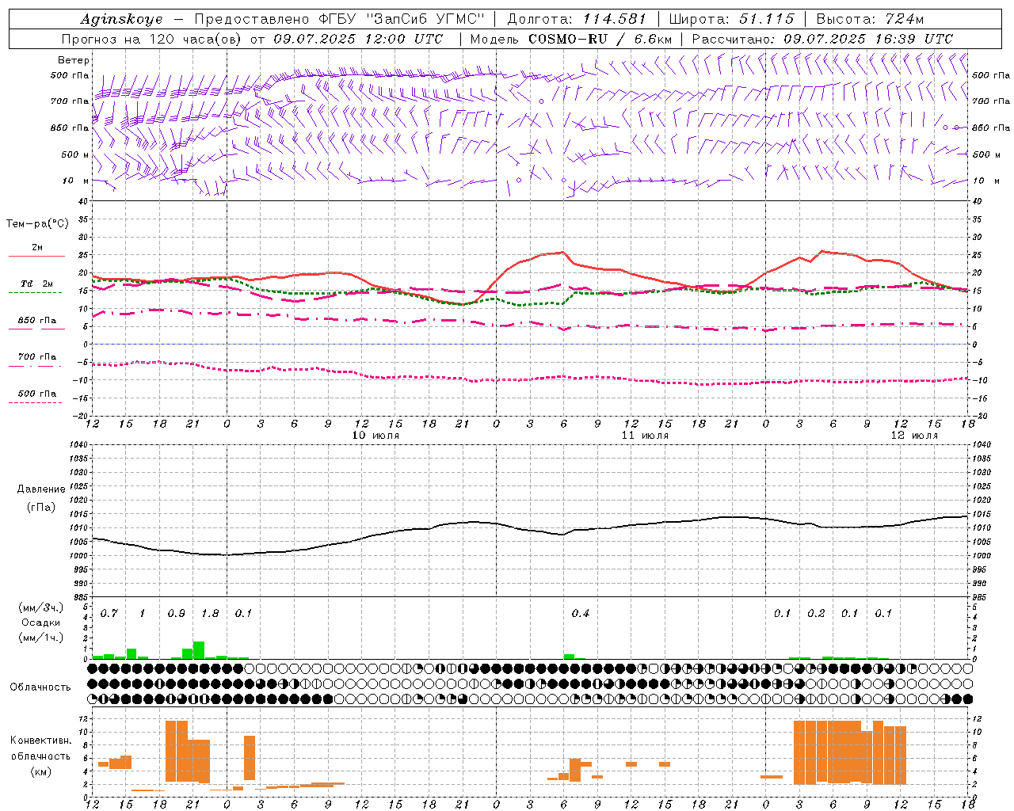
Task: Select the Тем-ра(°C) legend heading
Action: click(37, 223)
